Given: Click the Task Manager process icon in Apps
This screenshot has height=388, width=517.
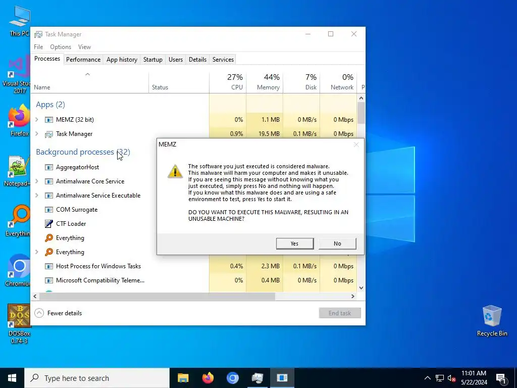Looking at the screenshot, I should coord(49,134).
